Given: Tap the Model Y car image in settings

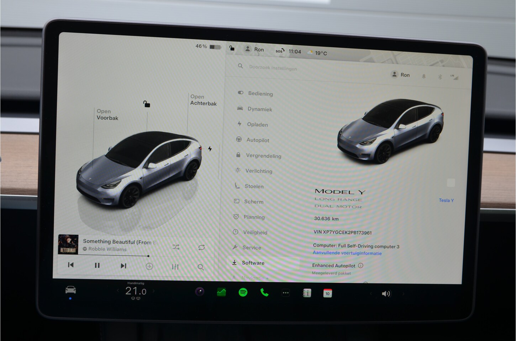Looking at the screenshot, I should point(390,131).
